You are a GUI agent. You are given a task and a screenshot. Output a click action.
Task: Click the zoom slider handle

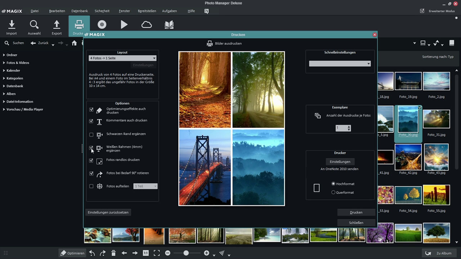(x=186, y=253)
